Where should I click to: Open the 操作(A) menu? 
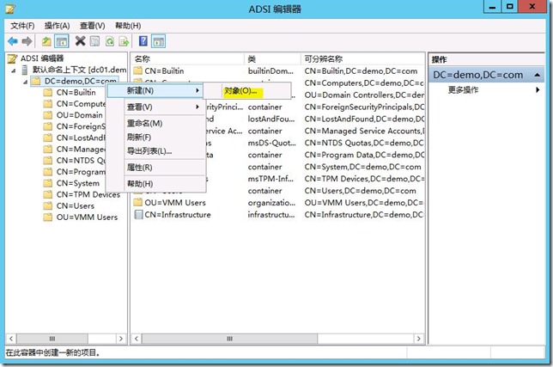(x=57, y=26)
